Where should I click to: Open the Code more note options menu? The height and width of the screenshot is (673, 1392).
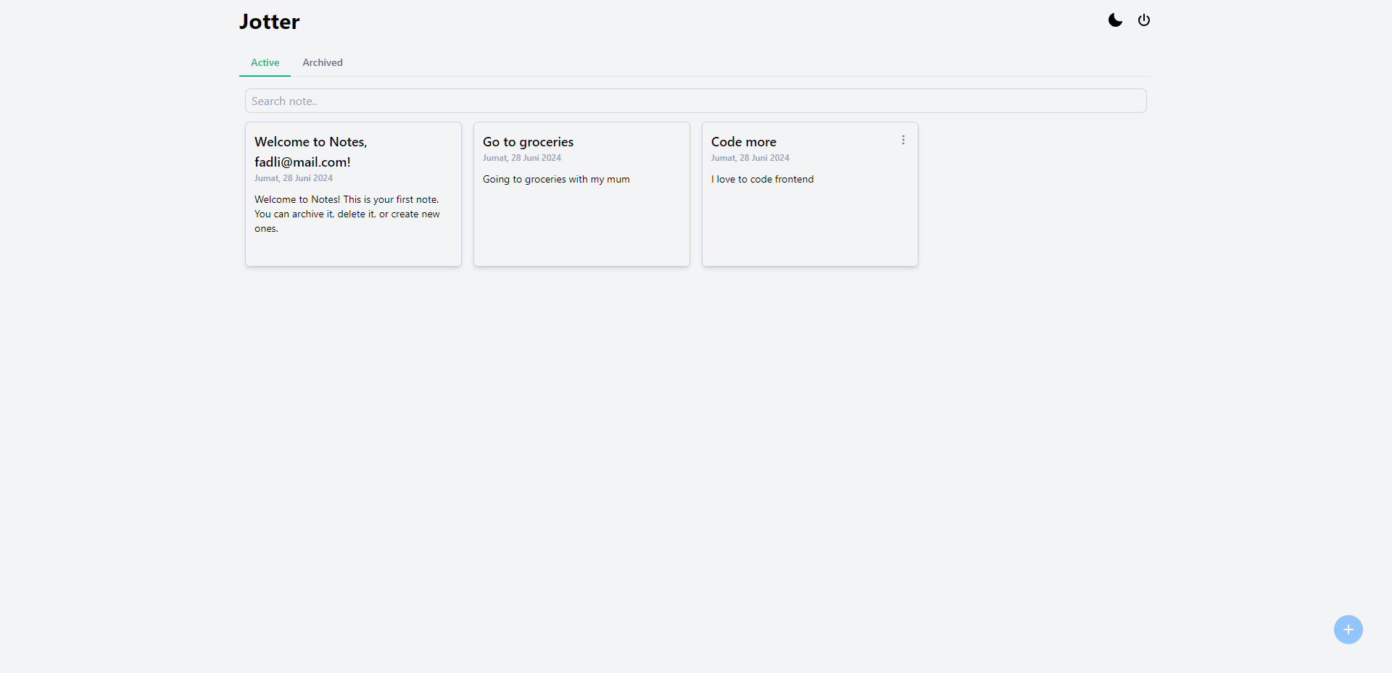click(903, 140)
